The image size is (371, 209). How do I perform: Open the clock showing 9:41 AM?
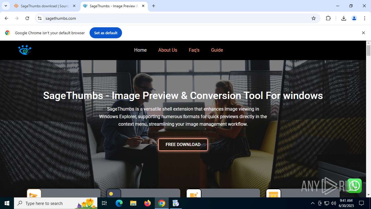point(346,203)
